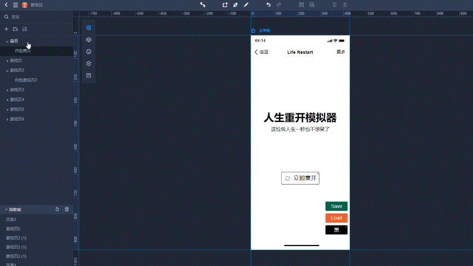Click the Group toolbar icon

[x=301, y=5]
